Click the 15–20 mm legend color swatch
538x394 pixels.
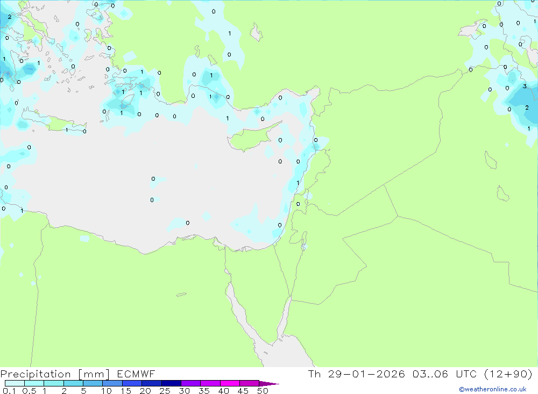click(x=132, y=383)
